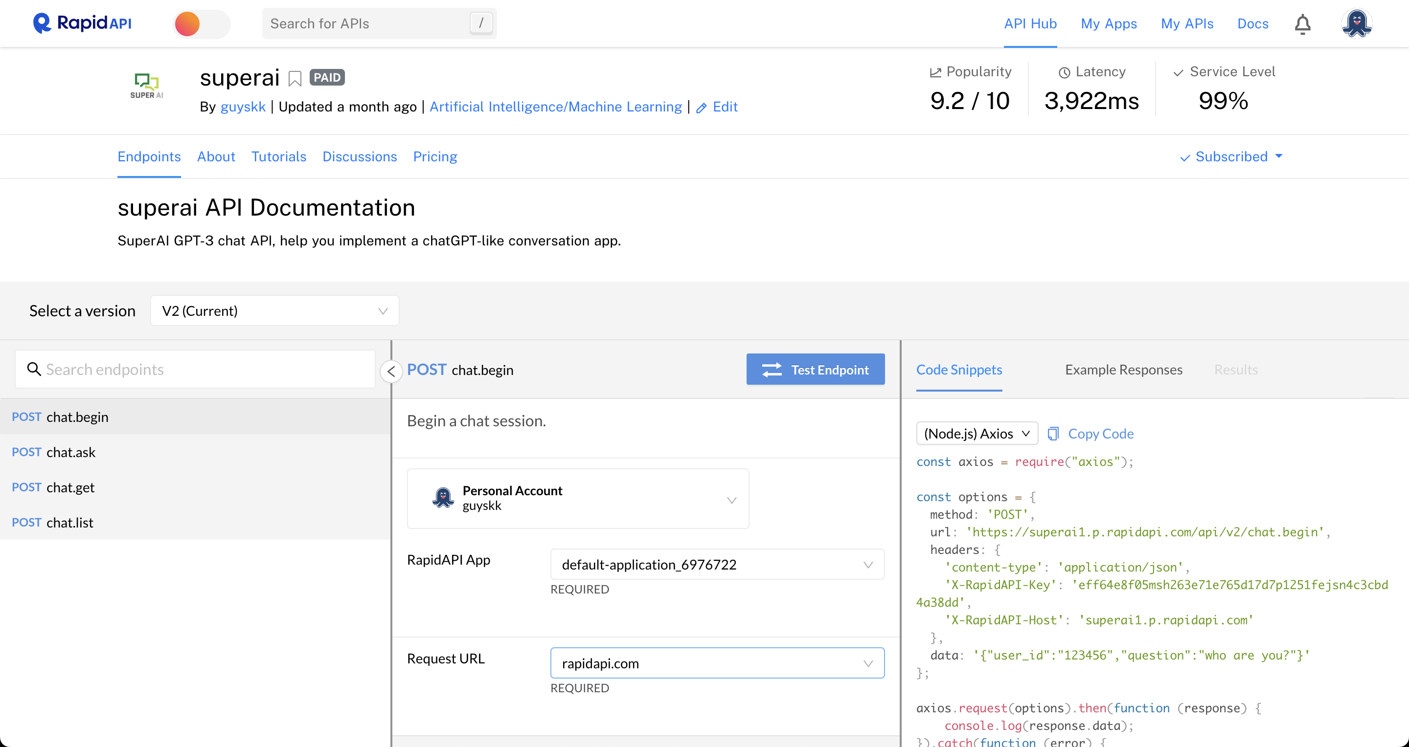Open notifications via the bell icon

[x=1303, y=23]
